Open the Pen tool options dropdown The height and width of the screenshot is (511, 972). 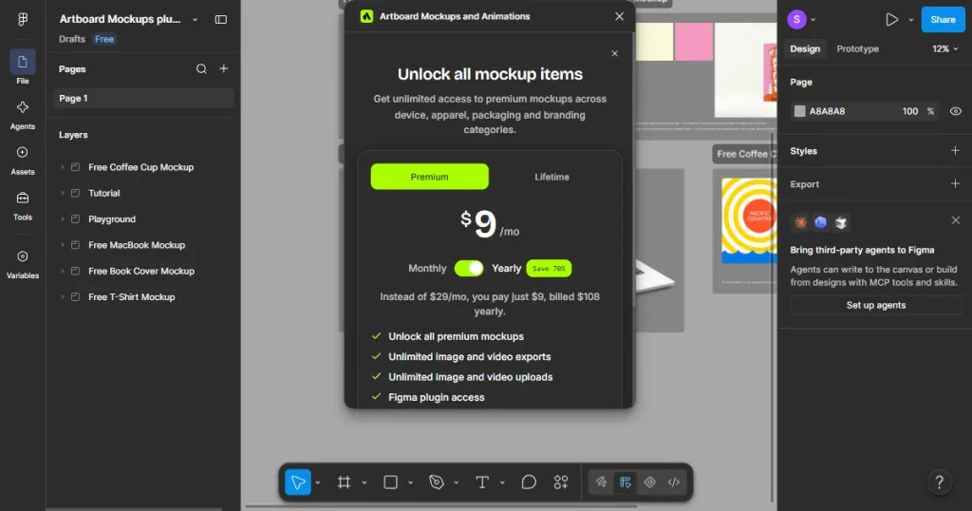coord(456,482)
